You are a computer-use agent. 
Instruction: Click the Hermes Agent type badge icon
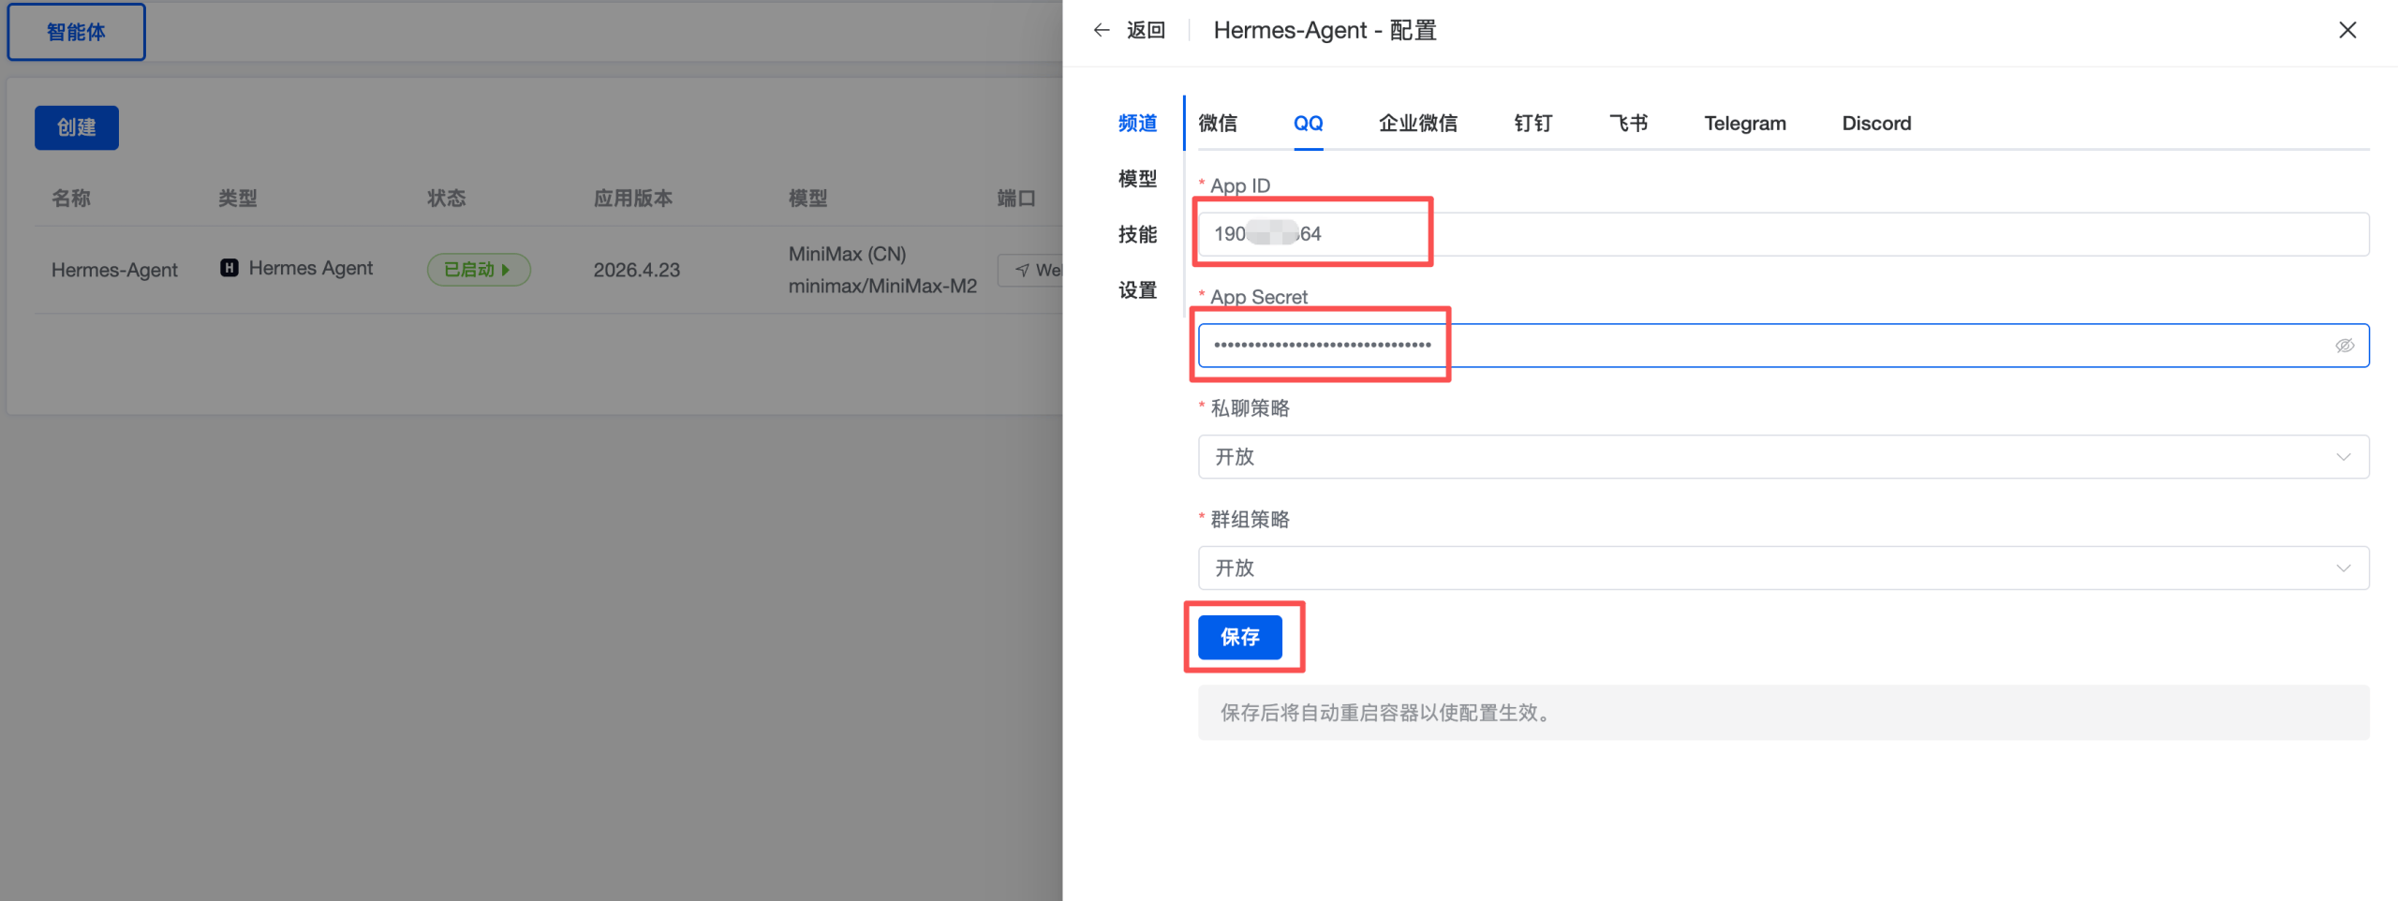click(230, 269)
